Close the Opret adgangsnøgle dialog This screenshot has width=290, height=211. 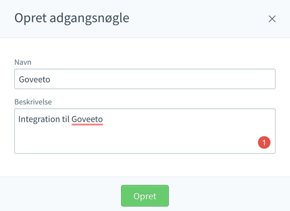pyautogui.click(x=272, y=19)
